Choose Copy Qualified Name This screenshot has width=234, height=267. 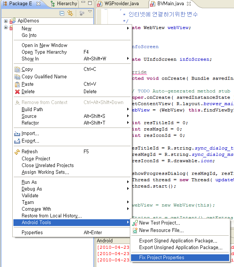point(72,76)
